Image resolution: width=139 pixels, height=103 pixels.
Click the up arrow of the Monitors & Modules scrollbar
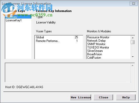(x=133, y=38)
